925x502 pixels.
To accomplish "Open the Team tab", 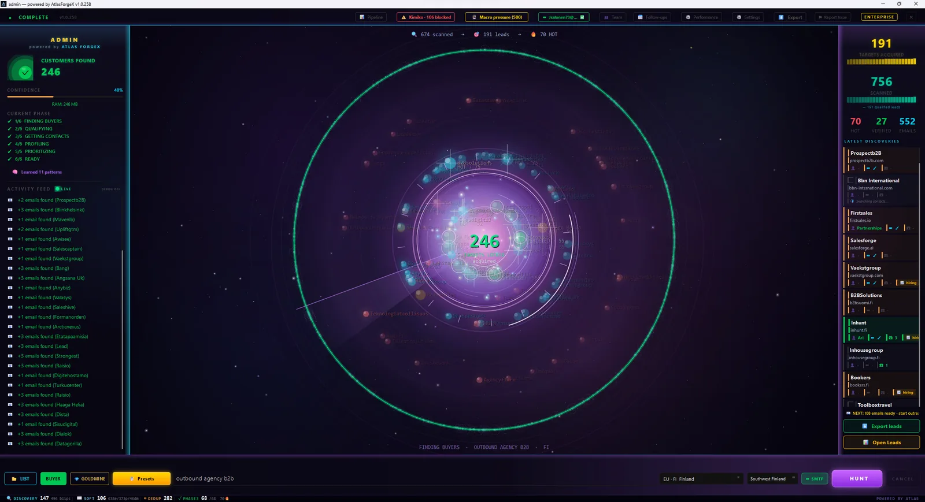I will tap(613, 17).
